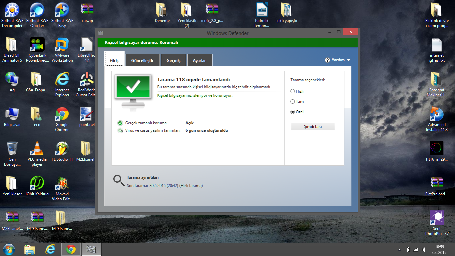The height and width of the screenshot is (256, 455).
Task: Select Ulead GIF Animator 5 icon
Action: coord(12,50)
